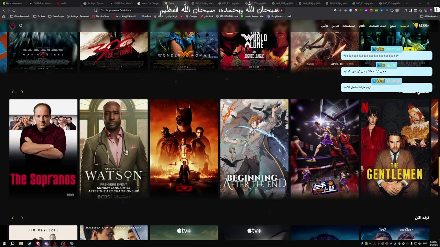Open 300 Rise of an Empire poster
Image resolution: width=440 pixels, height=247 pixels.
click(113, 52)
